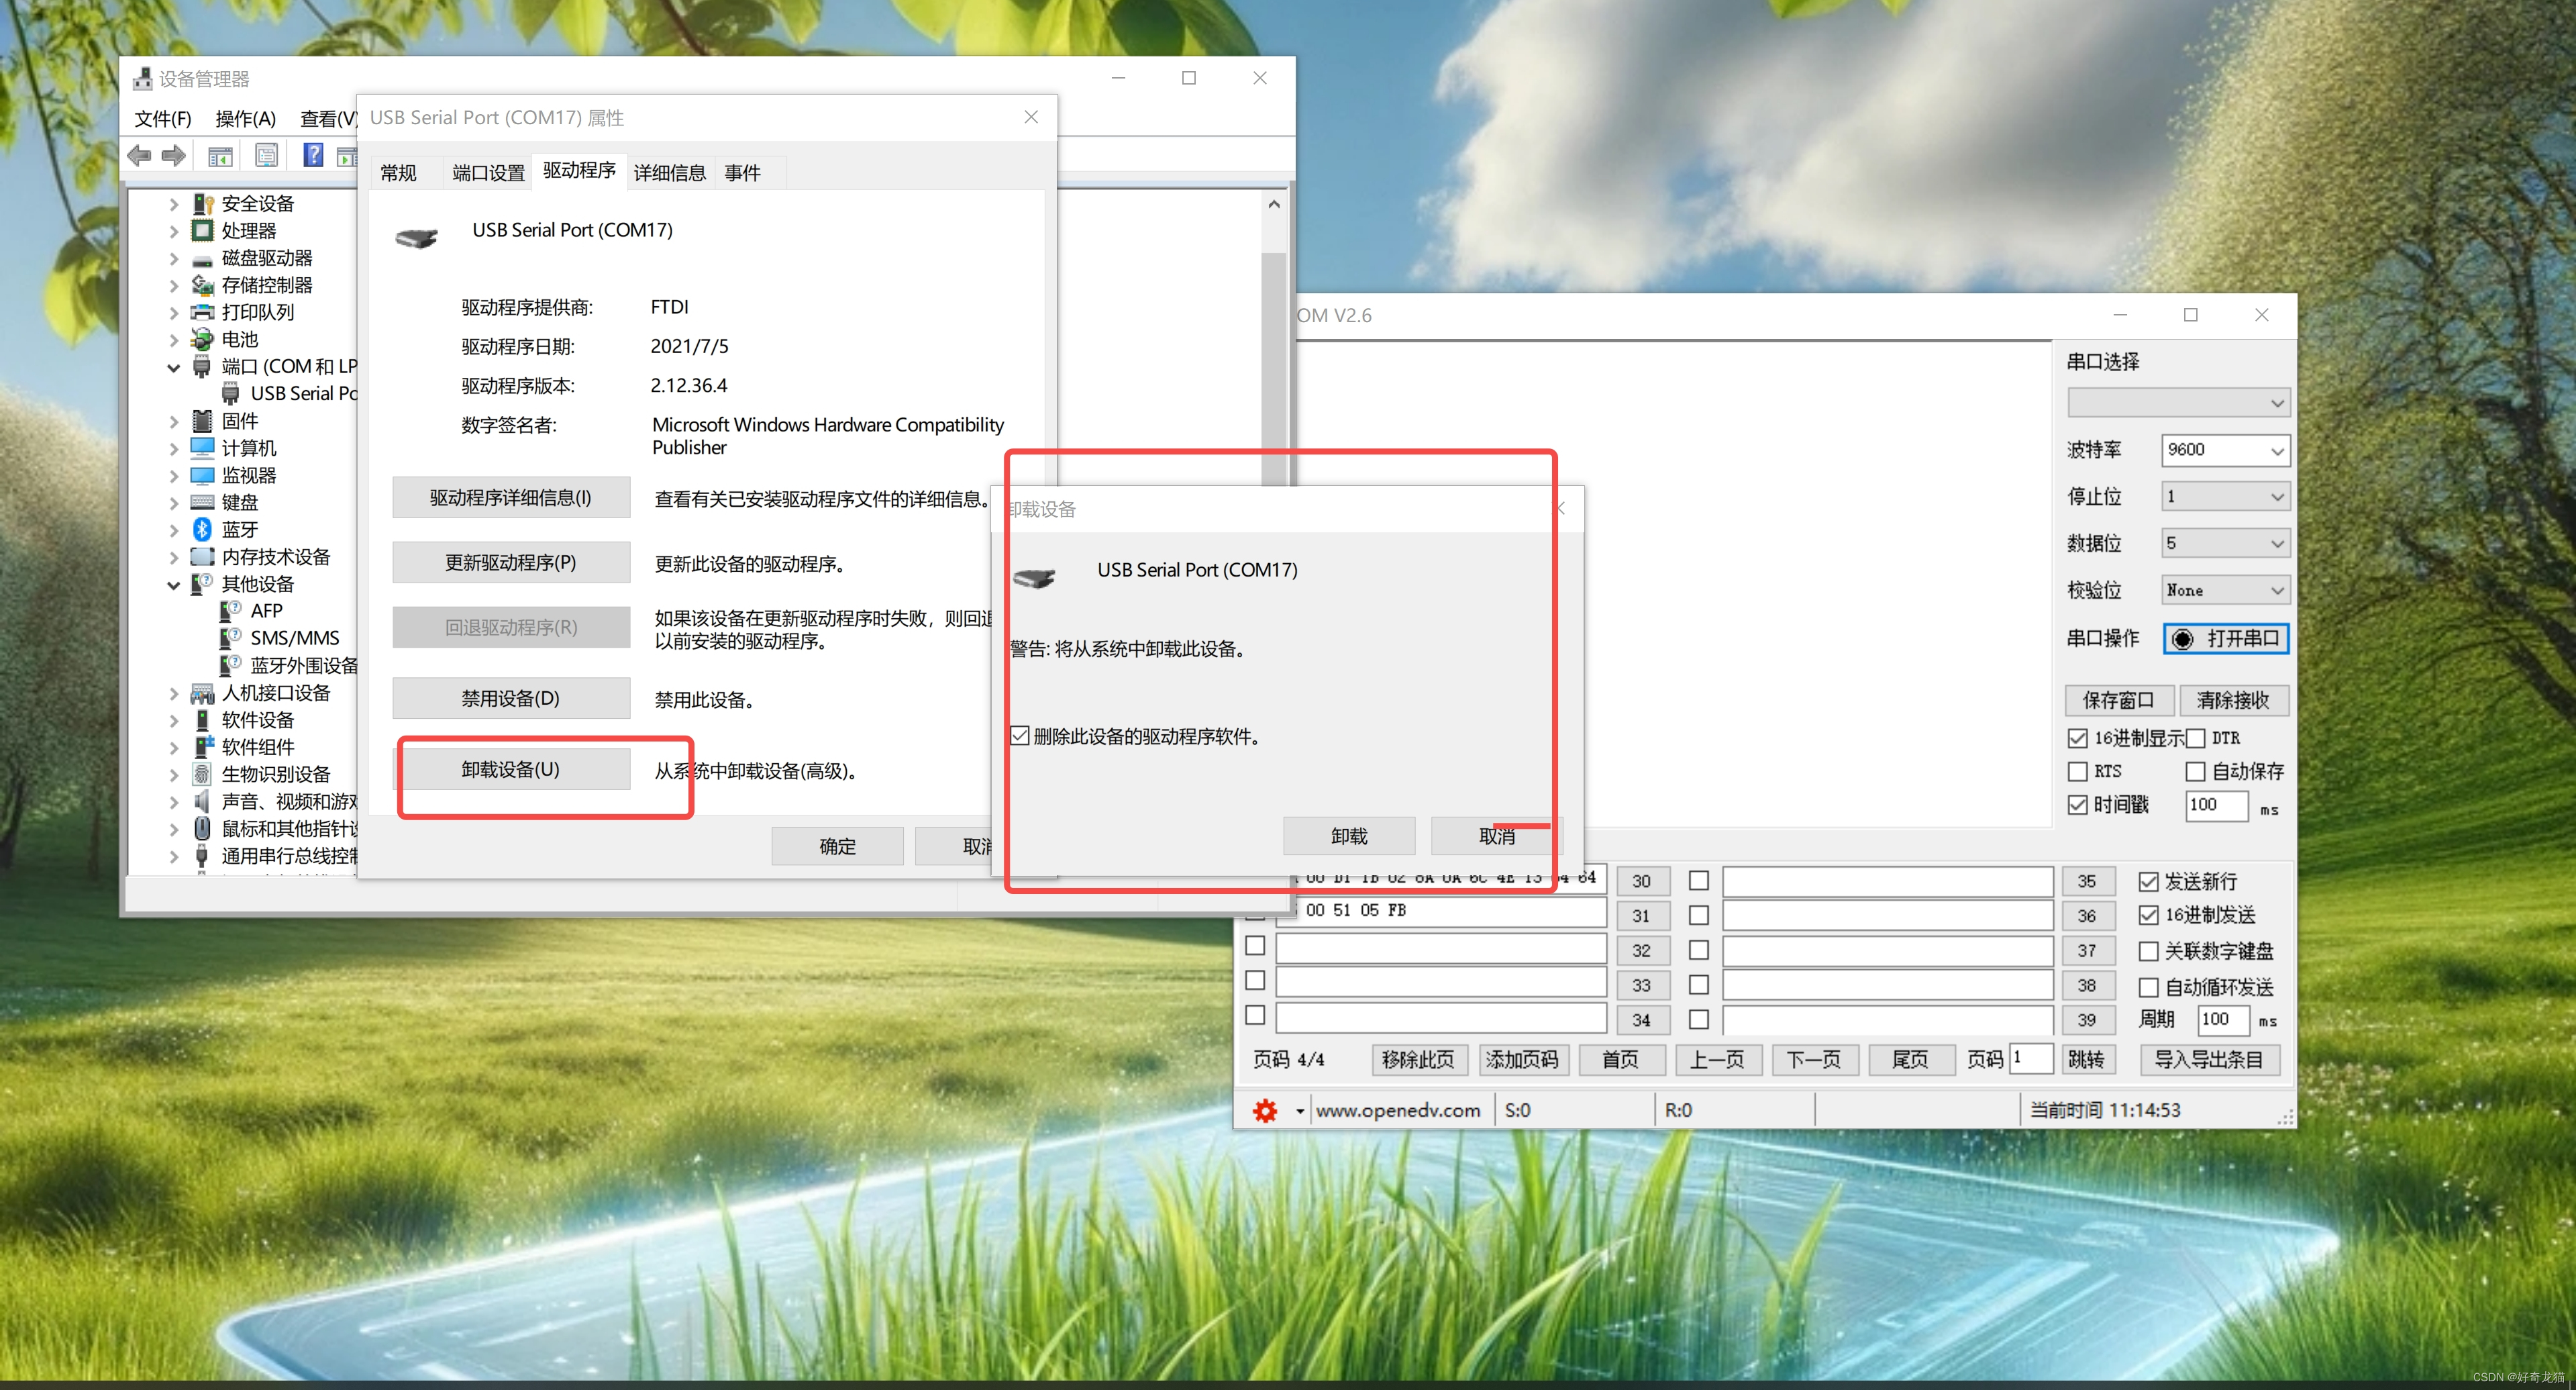Click the properties toolbar icon
This screenshot has width=2576, height=1390.
266,155
